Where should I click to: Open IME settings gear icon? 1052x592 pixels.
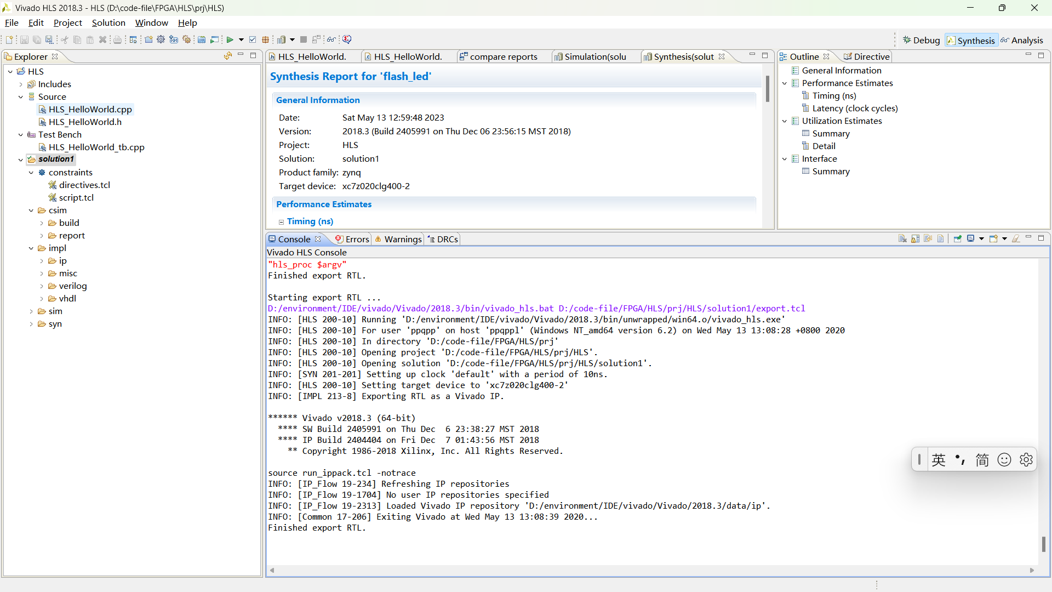click(1026, 459)
